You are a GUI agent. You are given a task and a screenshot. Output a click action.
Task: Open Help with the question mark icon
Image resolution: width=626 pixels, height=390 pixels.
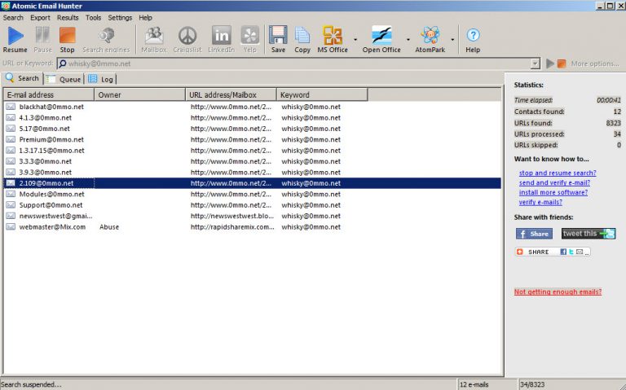(x=473, y=38)
